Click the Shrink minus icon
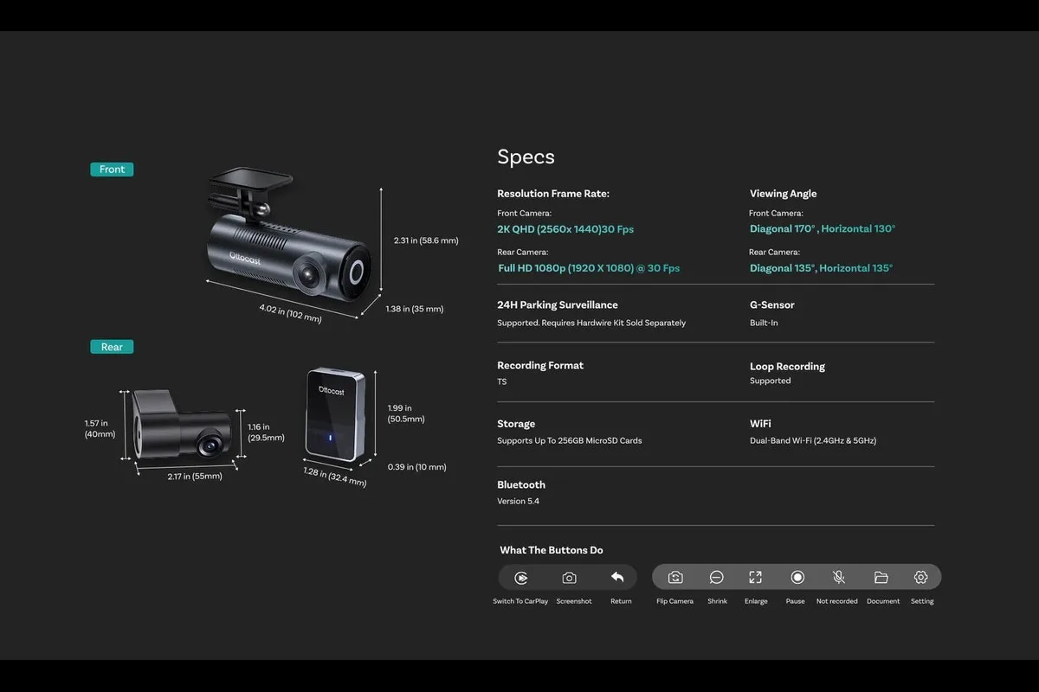This screenshot has height=692, width=1039. point(716,578)
